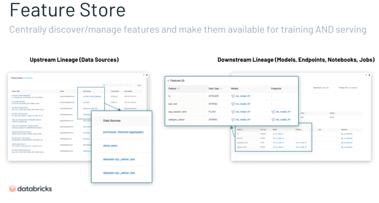Click model icon in last_visit row of enlarged callout
Viewport: 379px width, 203px height.
(233, 104)
